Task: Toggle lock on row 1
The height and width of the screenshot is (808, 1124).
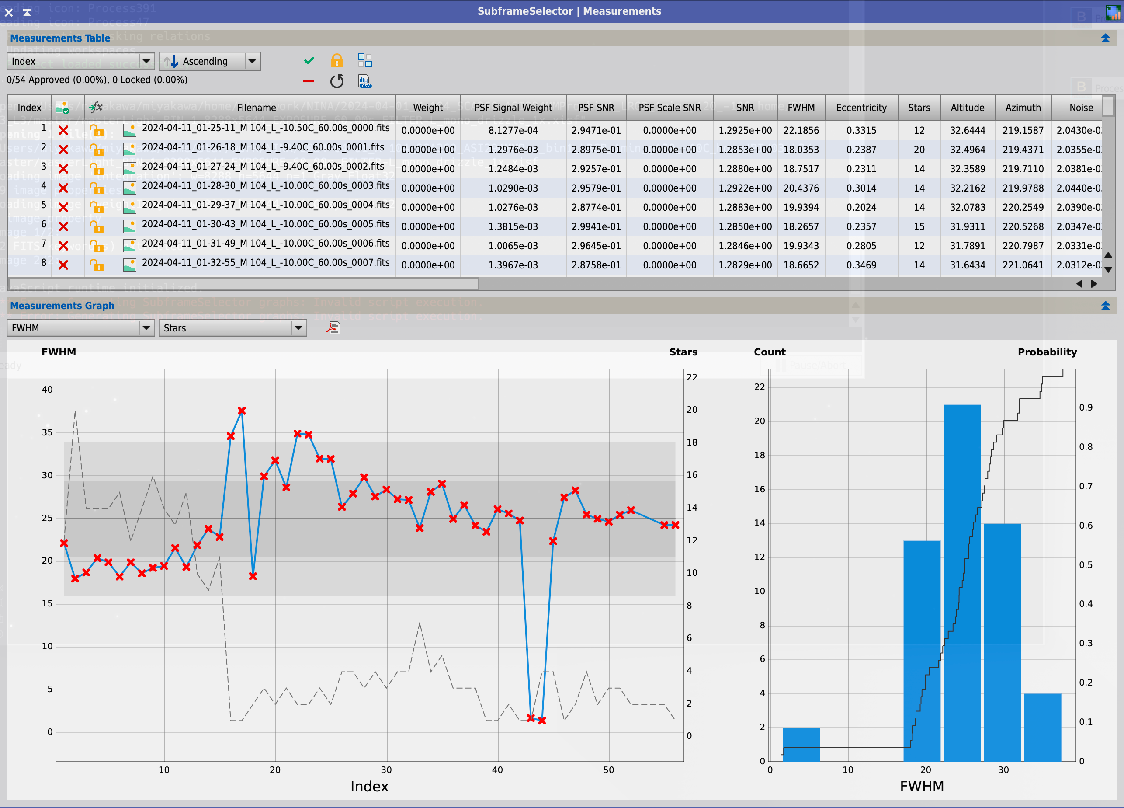Action: tap(97, 130)
